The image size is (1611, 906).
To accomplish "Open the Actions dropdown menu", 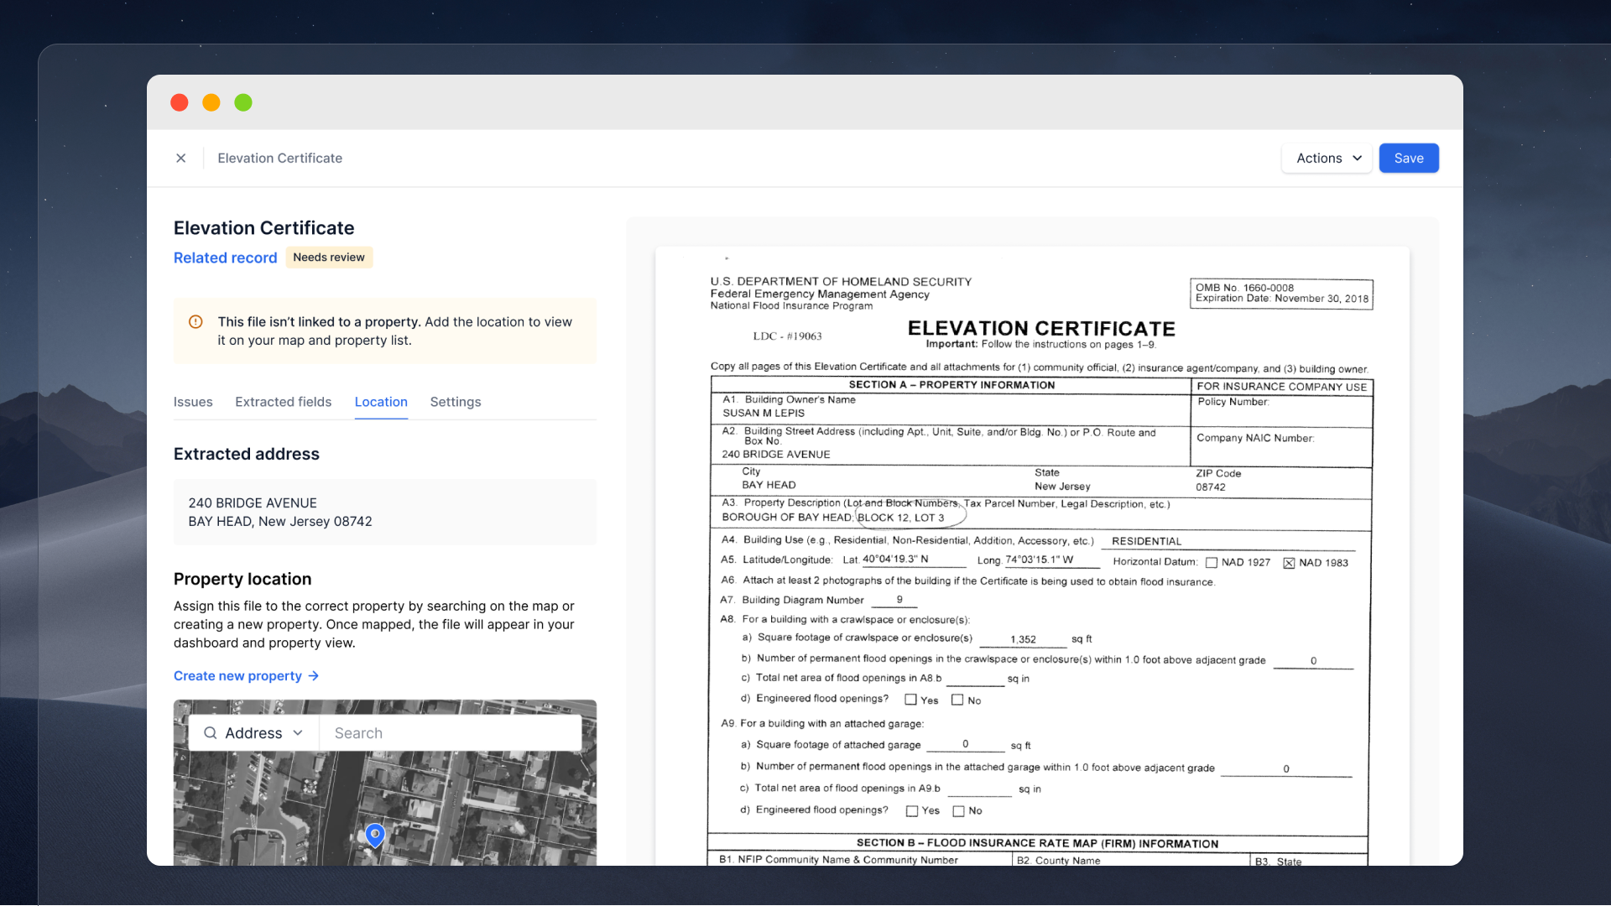I will (x=1327, y=158).
